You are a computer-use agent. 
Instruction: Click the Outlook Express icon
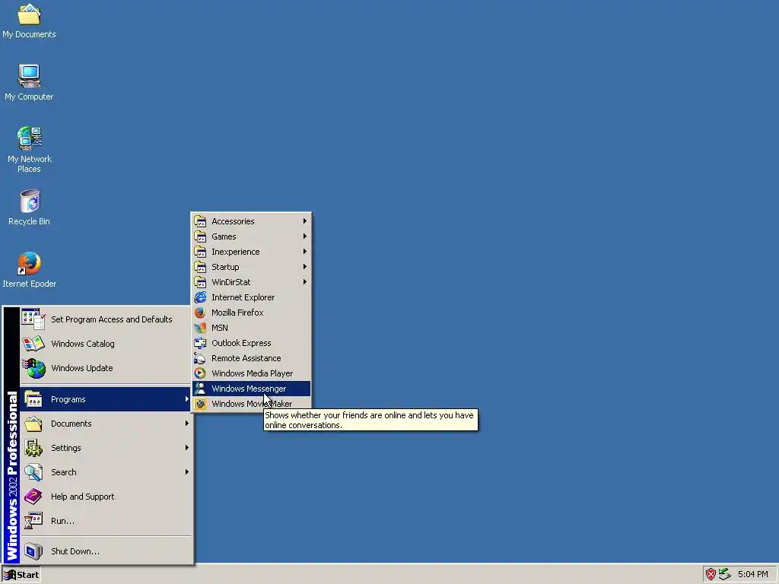(200, 343)
